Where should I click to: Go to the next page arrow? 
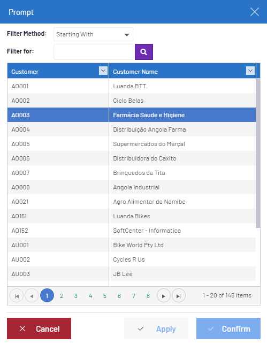[164, 295]
